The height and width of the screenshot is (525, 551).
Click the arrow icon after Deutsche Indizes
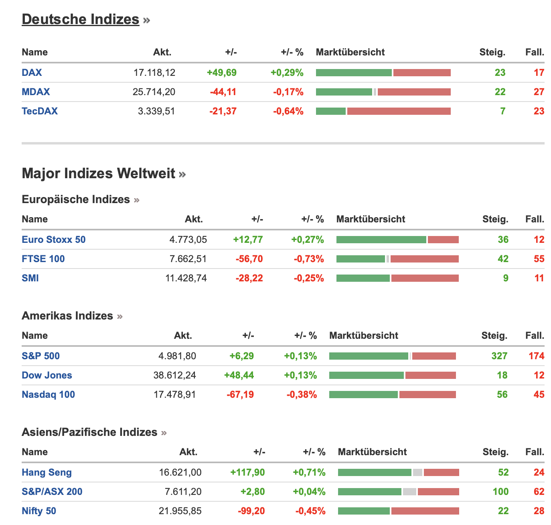click(x=146, y=20)
